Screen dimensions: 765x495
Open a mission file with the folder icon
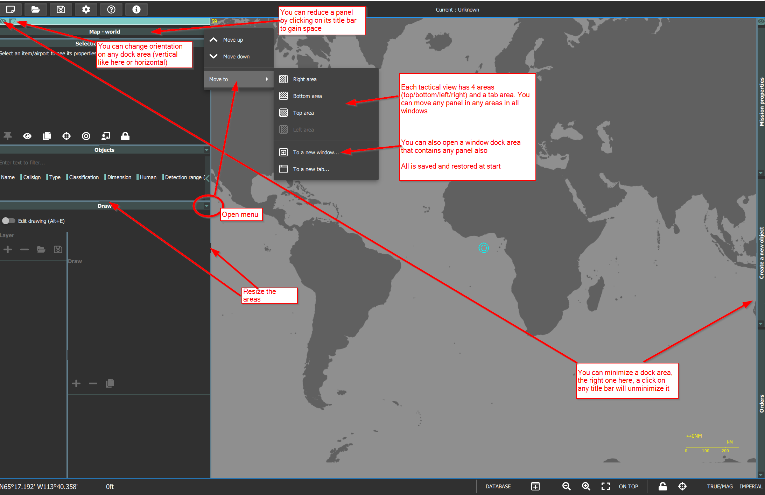36,9
